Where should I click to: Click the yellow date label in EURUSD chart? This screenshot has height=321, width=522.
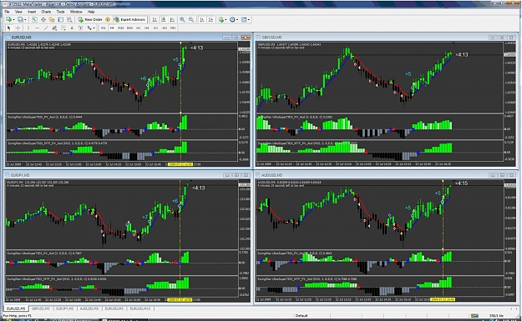click(180, 164)
